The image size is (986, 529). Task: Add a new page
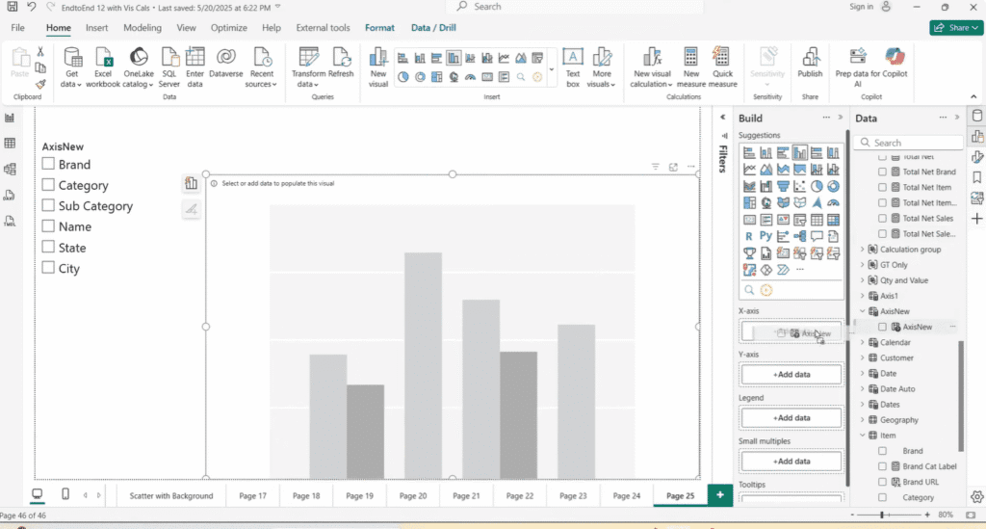click(x=720, y=495)
